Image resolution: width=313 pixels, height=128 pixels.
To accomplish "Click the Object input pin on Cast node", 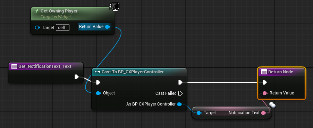I will (98, 93).
